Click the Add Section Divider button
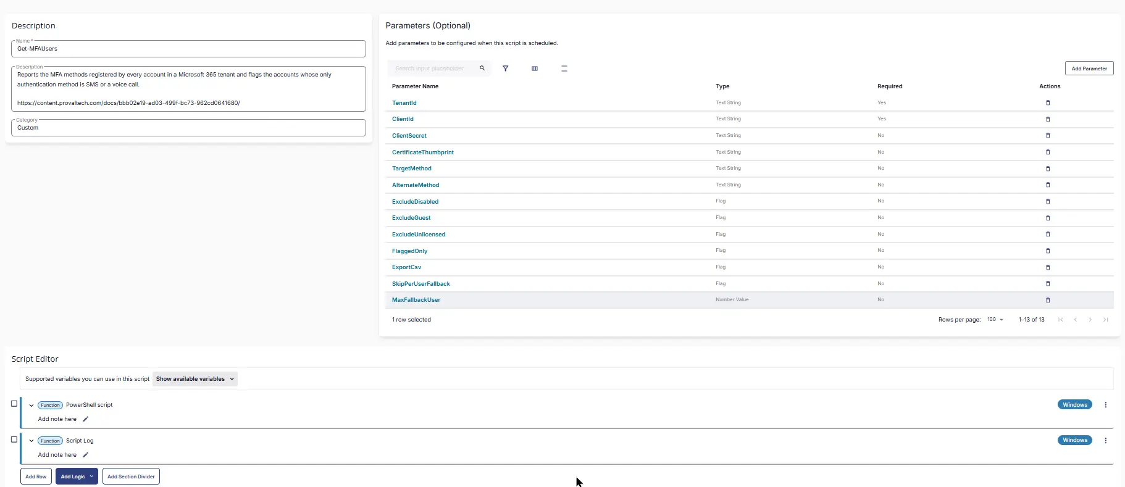Screen dimensions: 1125x487 (x=131, y=477)
